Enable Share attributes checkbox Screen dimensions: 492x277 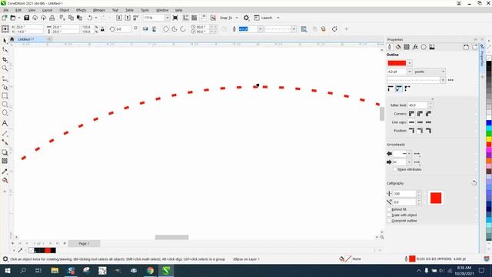click(394, 169)
